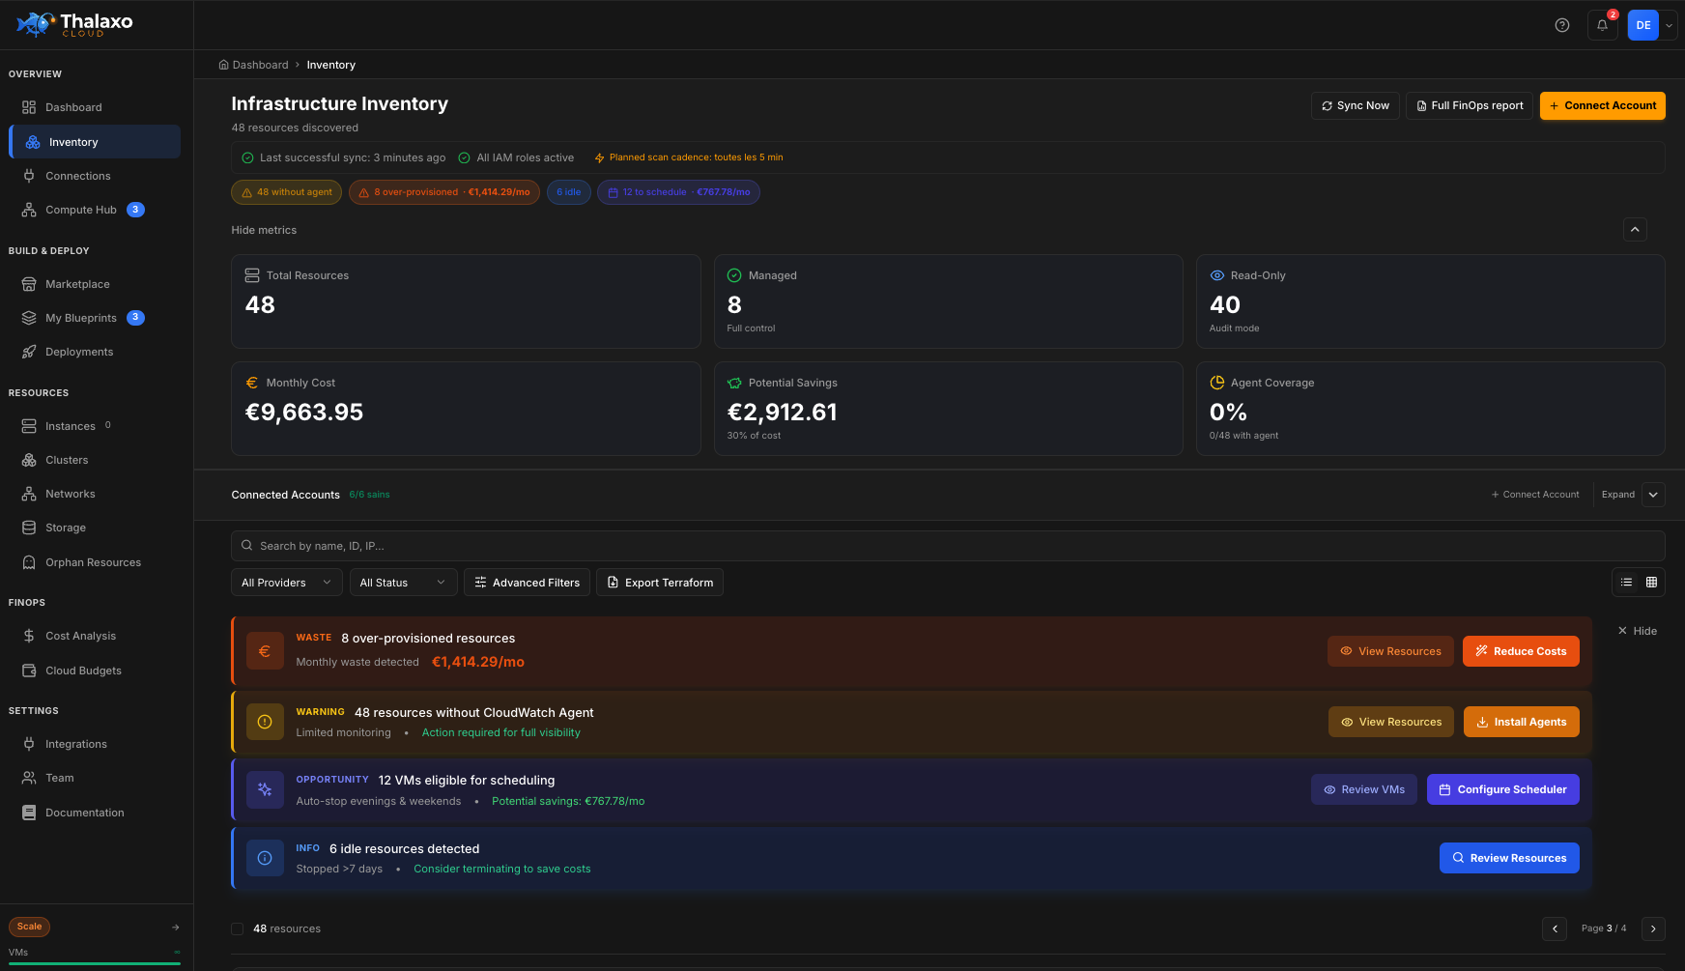Click the search by name, ID, IP field
Image resolution: width=1685 pixels, height=971 pixels.
948,546
